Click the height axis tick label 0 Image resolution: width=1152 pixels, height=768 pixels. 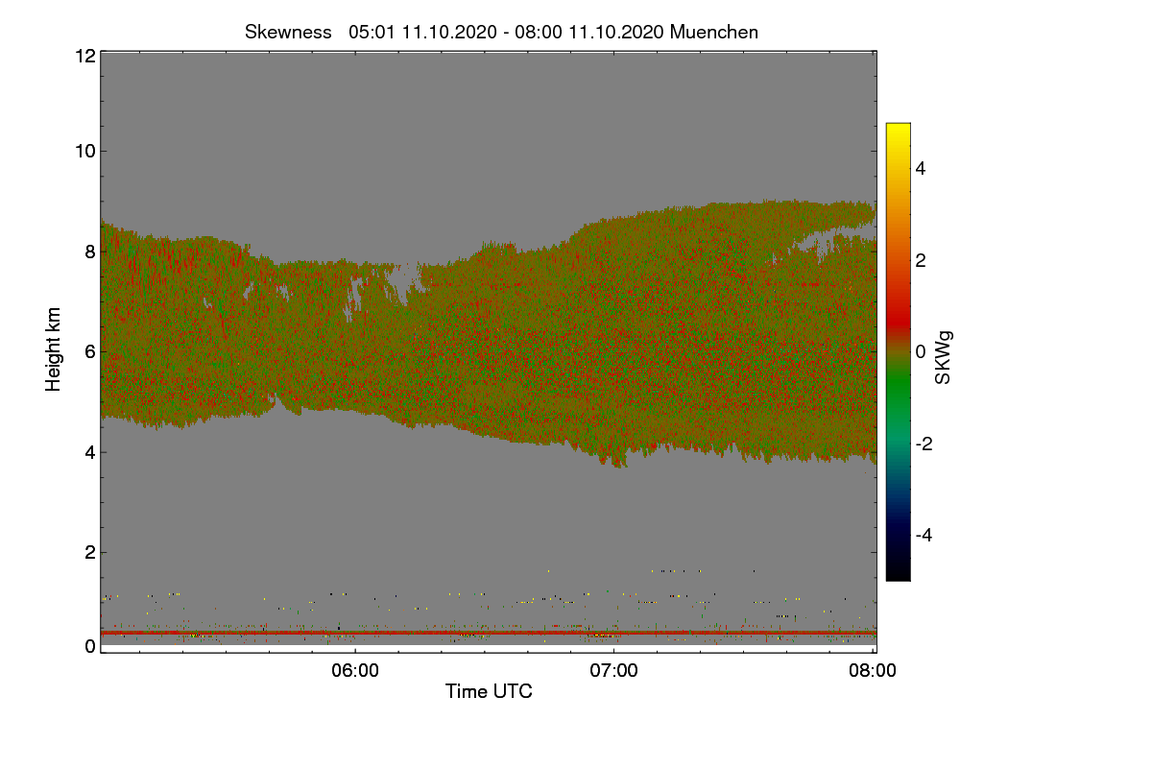pos(90,646)
